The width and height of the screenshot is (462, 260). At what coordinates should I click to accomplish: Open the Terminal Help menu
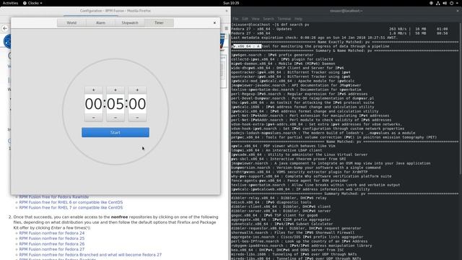pyautogui.click(x=298, y=19)
